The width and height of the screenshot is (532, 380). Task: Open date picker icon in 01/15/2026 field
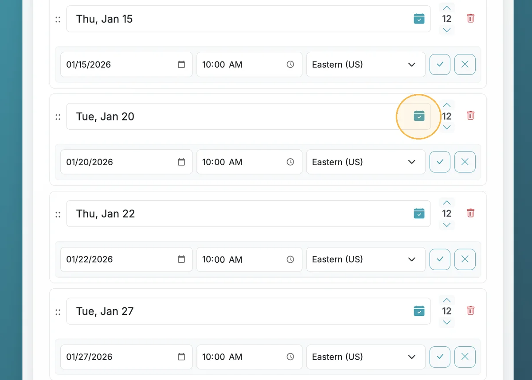click(x=181, y=65)
